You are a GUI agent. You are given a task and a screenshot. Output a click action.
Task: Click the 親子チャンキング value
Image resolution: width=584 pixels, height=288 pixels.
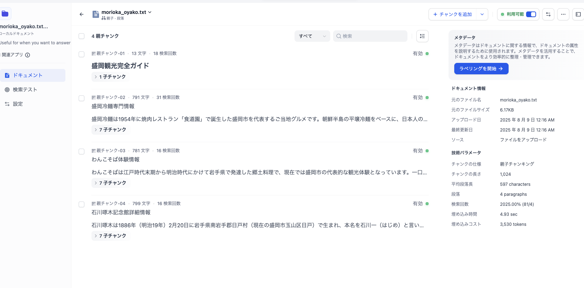point(517,164)
